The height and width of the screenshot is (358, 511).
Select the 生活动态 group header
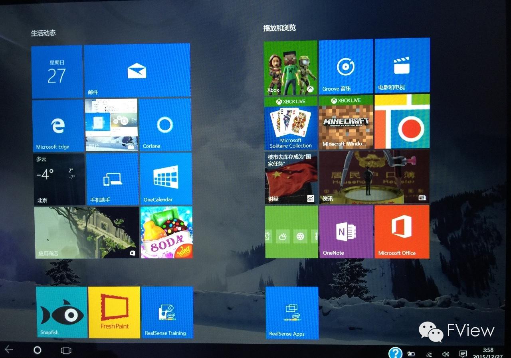[43, 33]
